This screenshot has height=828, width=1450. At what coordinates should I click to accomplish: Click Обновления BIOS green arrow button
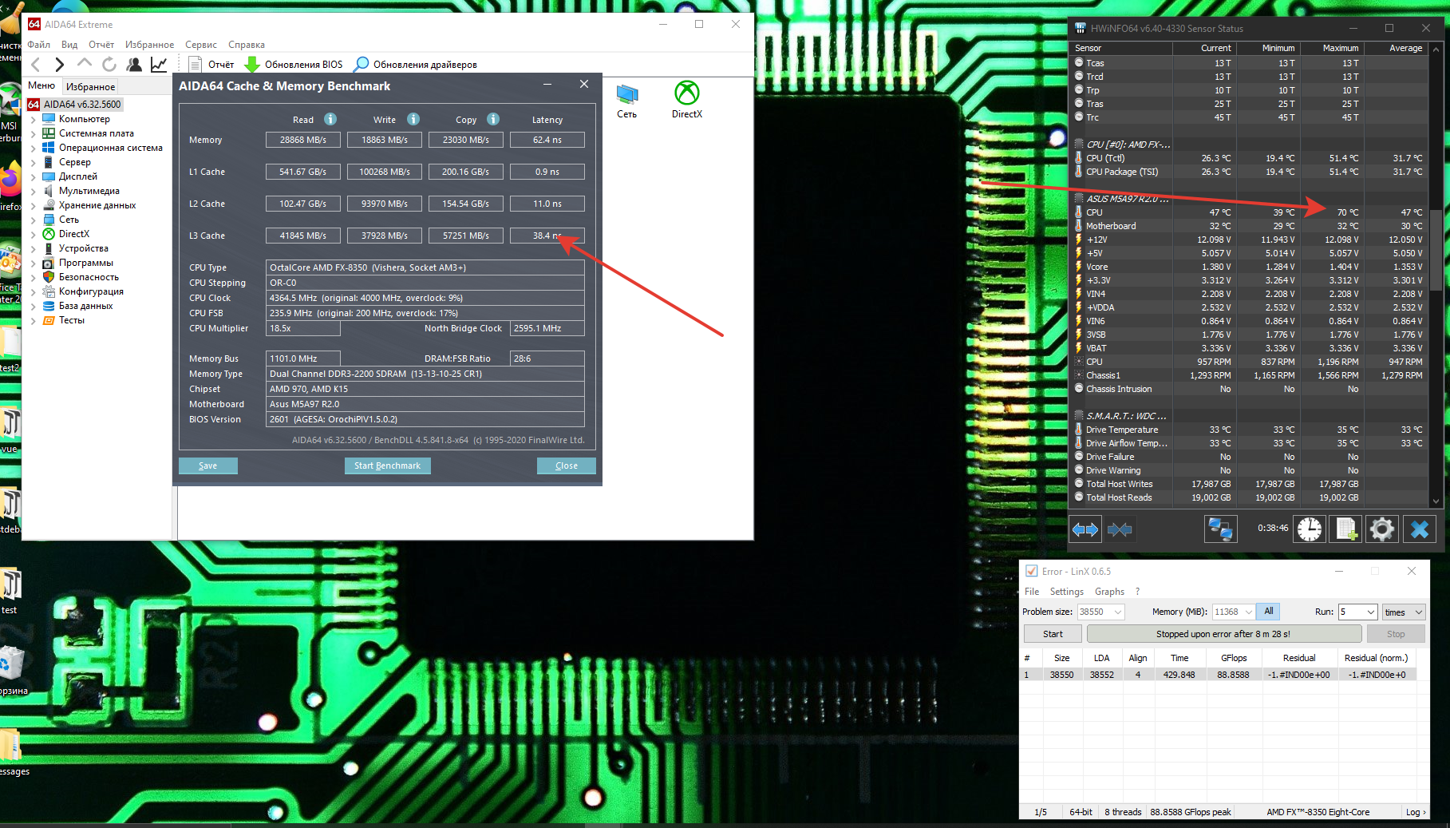click(294, 65)
